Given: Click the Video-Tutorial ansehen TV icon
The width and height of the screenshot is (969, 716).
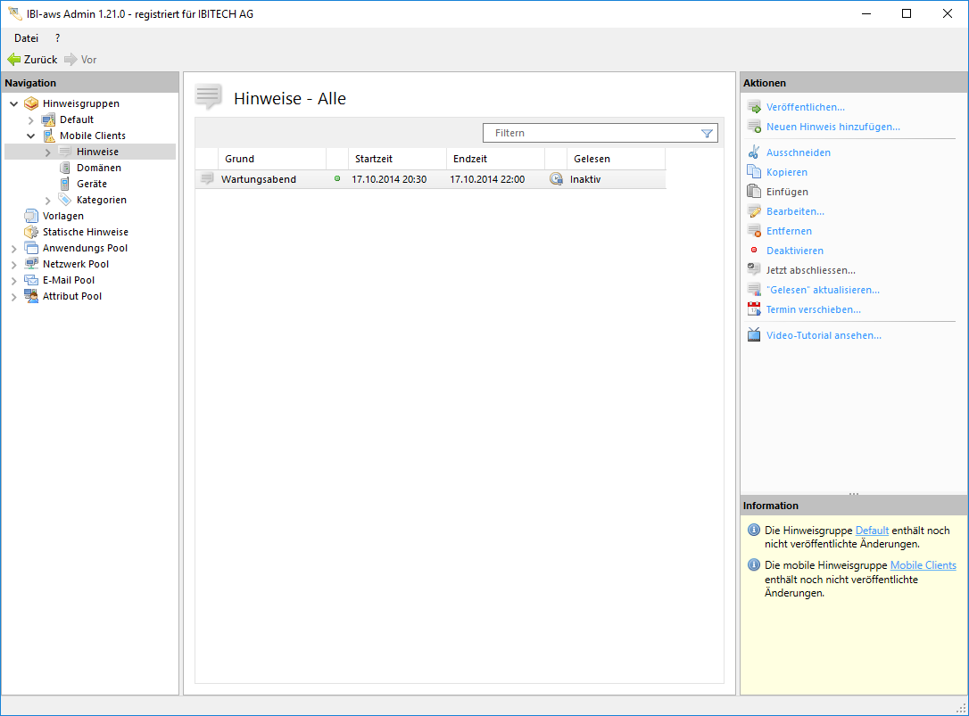Looking at the screenshot, I should point(754,335).
